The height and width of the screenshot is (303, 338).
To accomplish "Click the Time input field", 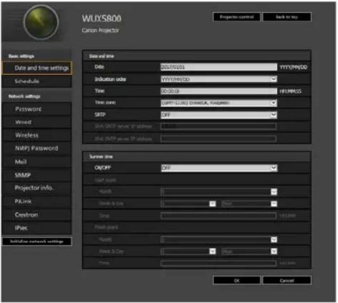I will click(x=219, y=91).
